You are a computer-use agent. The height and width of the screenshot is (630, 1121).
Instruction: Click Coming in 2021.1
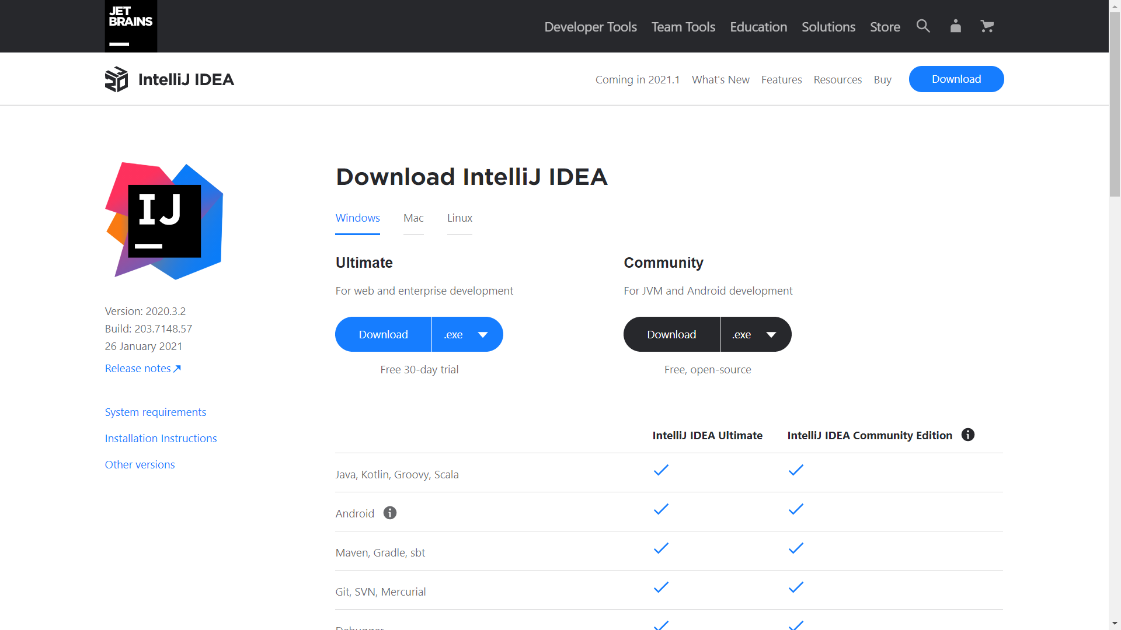pos(637,79)
